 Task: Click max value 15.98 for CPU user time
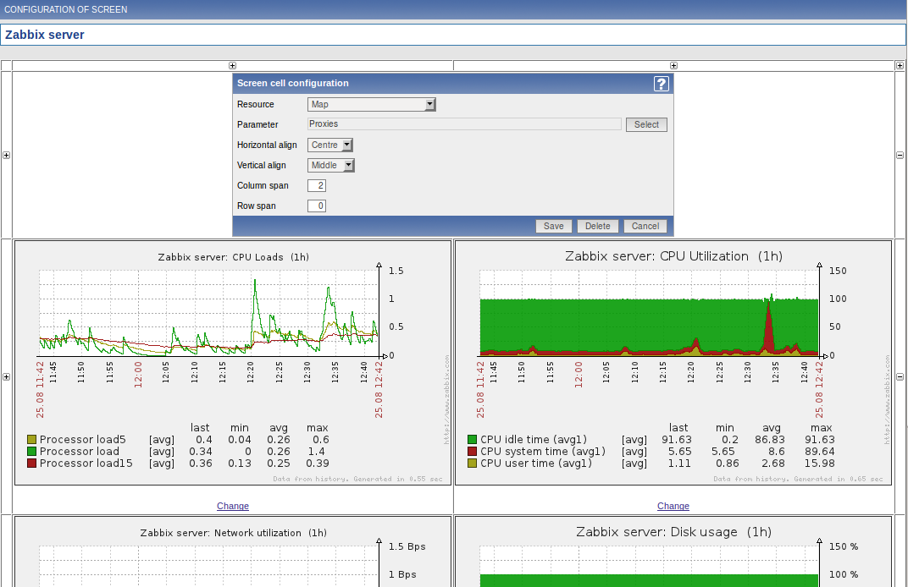pos(819,464)
